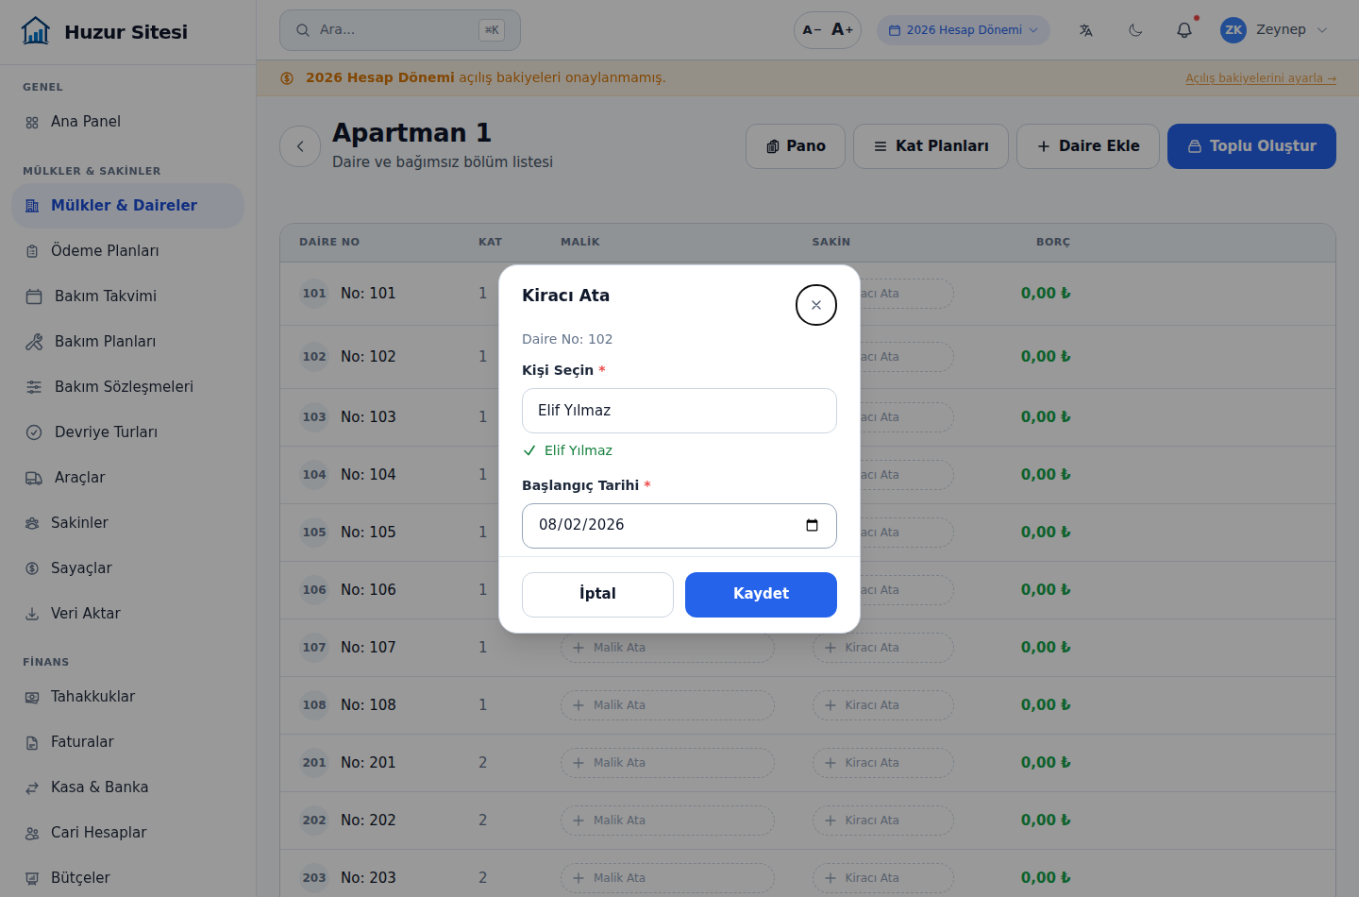The height and width of the screenshot is (897, 1359).
Task: Click the Ara search box
Action: tap(400, 30)
